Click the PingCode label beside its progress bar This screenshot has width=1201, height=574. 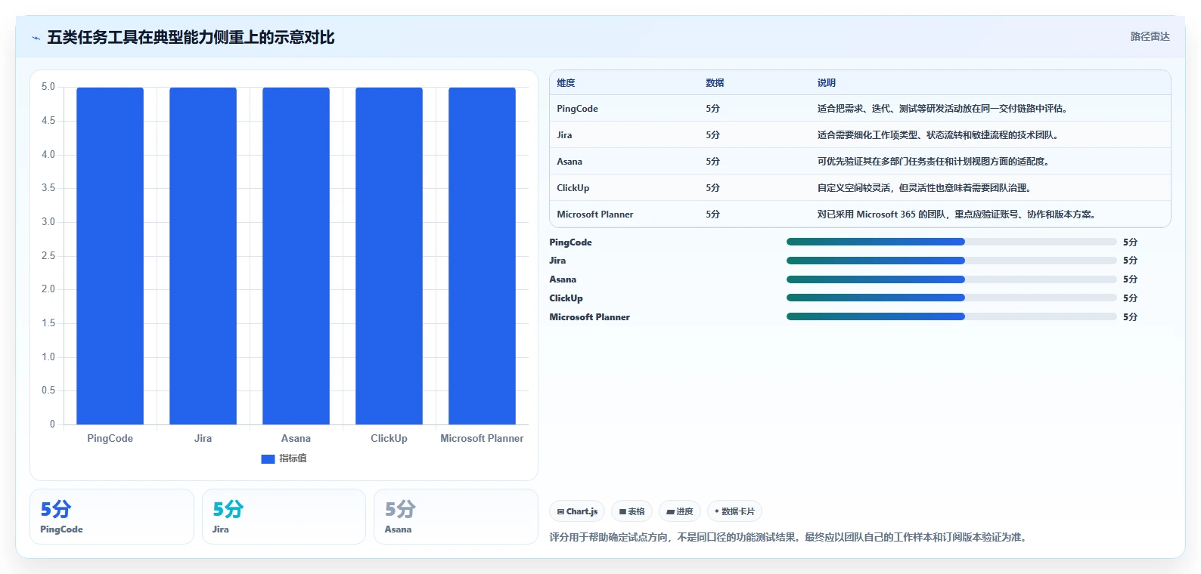coord(570,242)
